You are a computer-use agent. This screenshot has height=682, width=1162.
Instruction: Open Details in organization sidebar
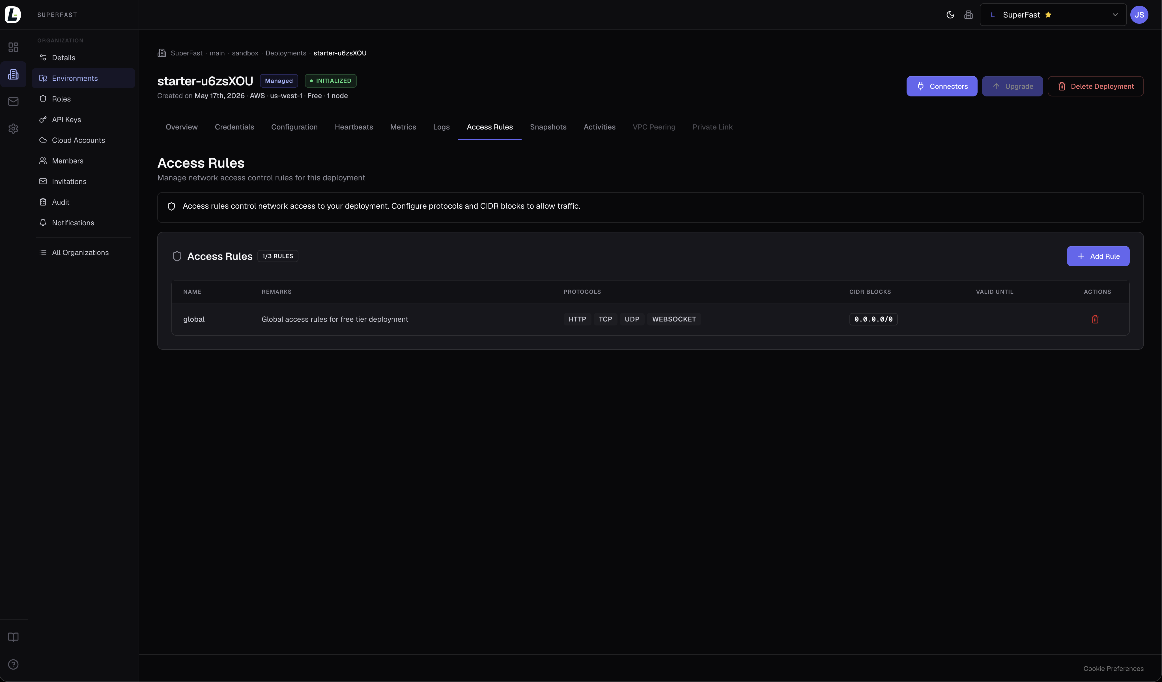click(x=83, y=58)
